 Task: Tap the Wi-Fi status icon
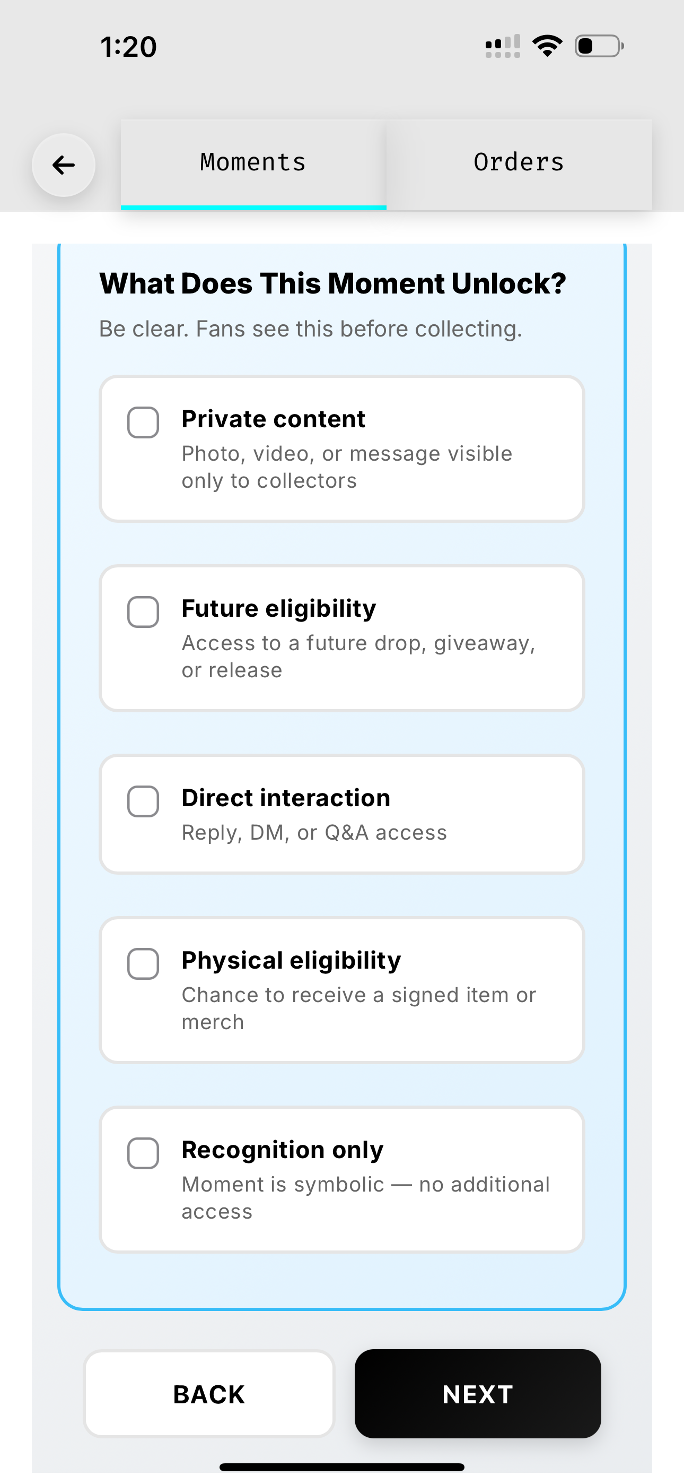[x=547, y=46]
